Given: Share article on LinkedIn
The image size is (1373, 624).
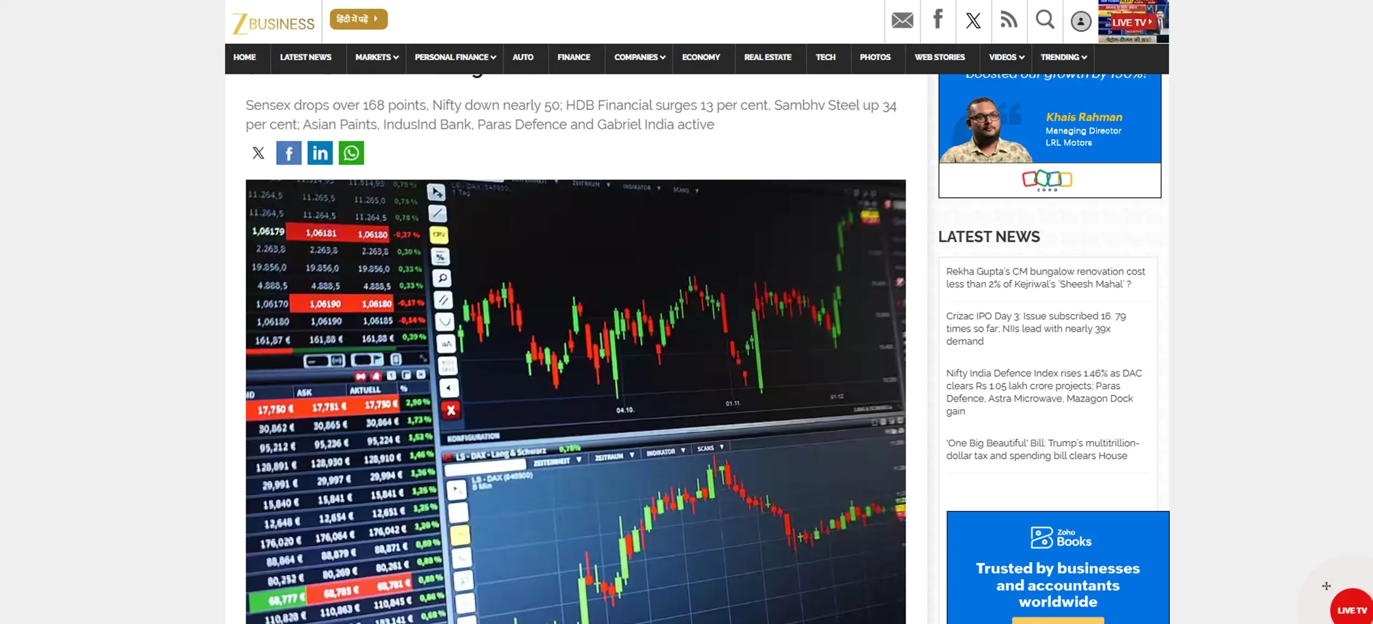Looking at the screenshot, I should click(320, 153).
